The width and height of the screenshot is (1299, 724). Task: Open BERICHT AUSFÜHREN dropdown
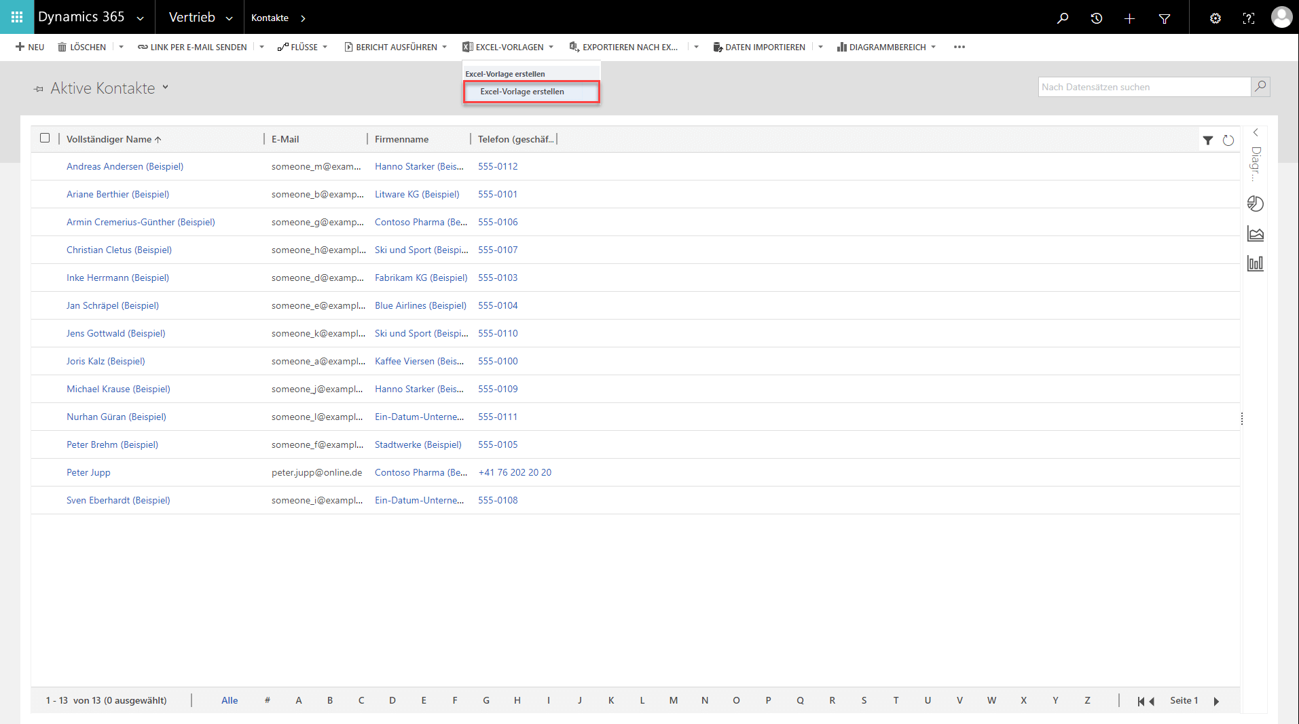click(x=396, y=47)
